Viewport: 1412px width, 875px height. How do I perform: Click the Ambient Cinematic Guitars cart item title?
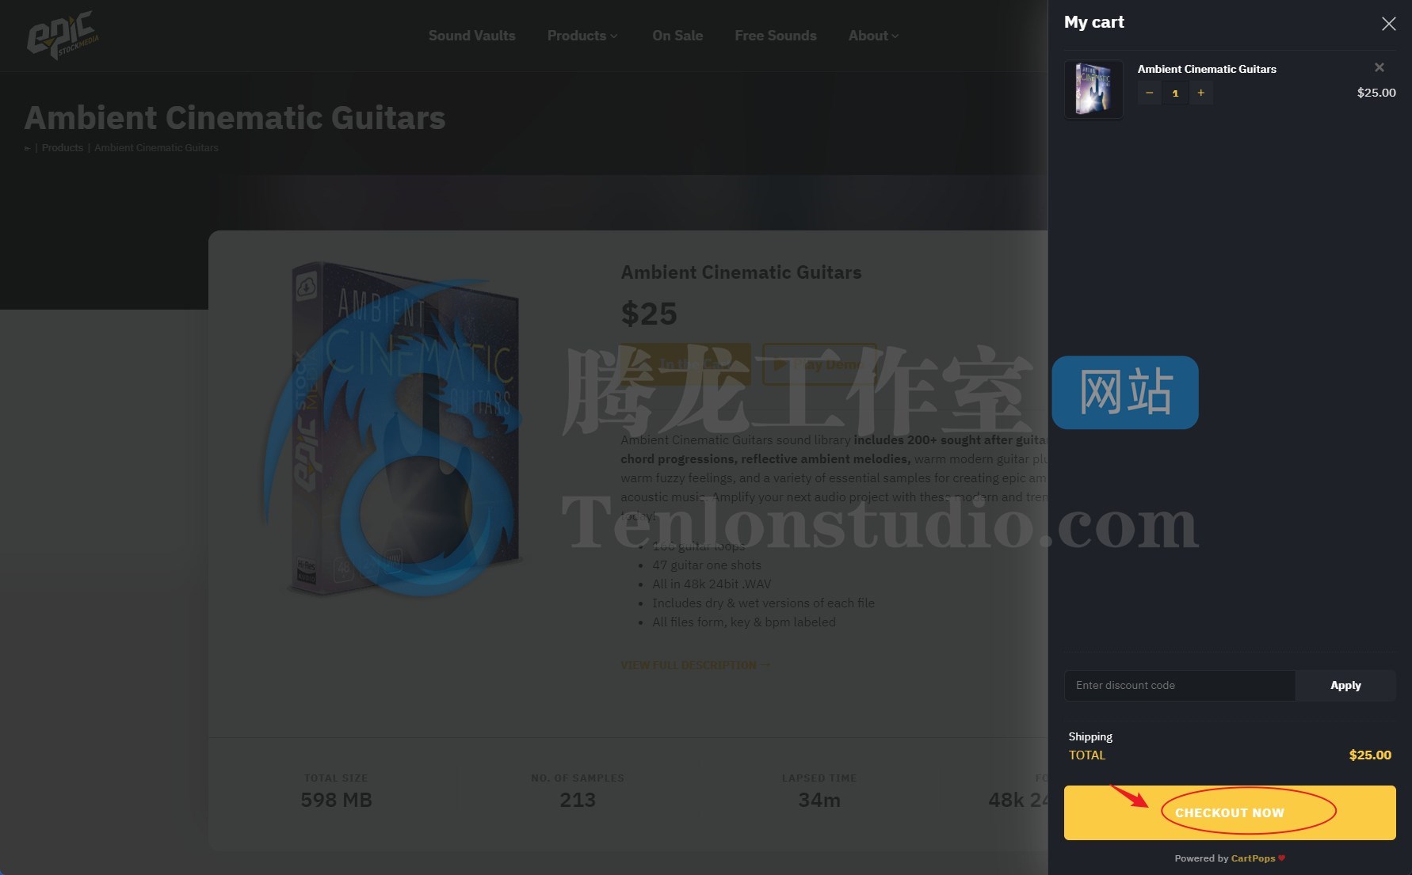click(1207, 69)
